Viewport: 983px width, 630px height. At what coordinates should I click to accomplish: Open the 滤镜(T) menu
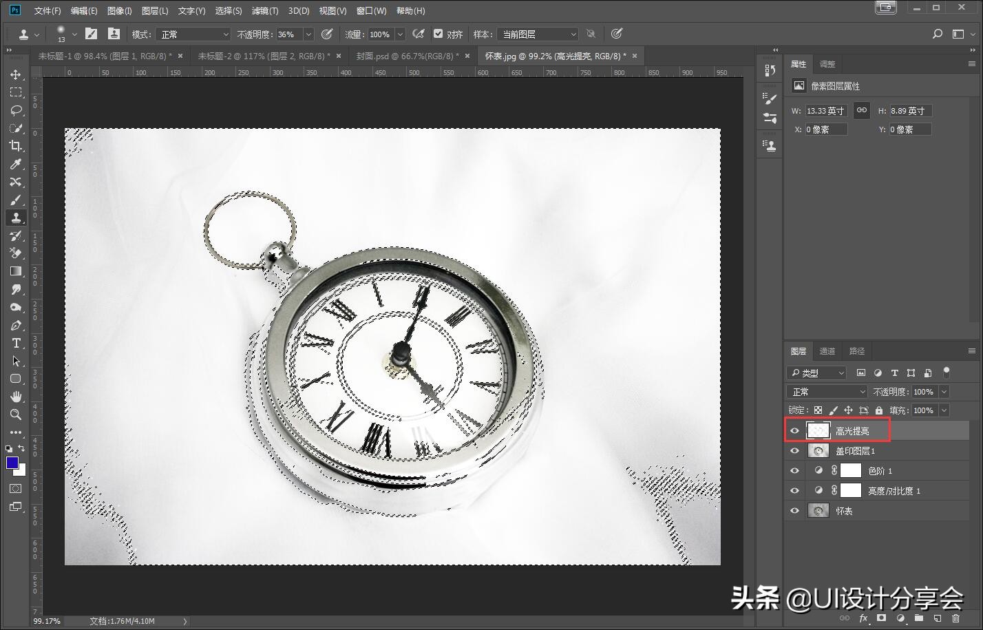(264, 10)
